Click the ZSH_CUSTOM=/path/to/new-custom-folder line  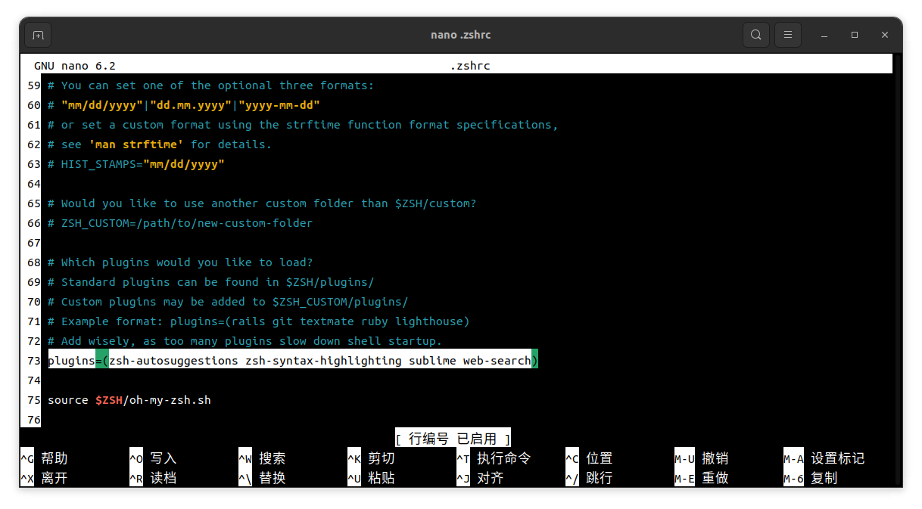(x=180, y=223)
